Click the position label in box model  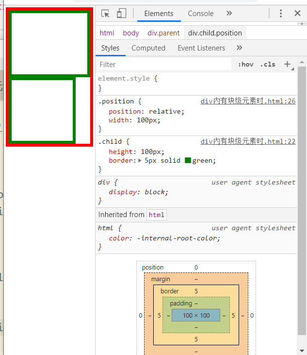click(153, 268)
